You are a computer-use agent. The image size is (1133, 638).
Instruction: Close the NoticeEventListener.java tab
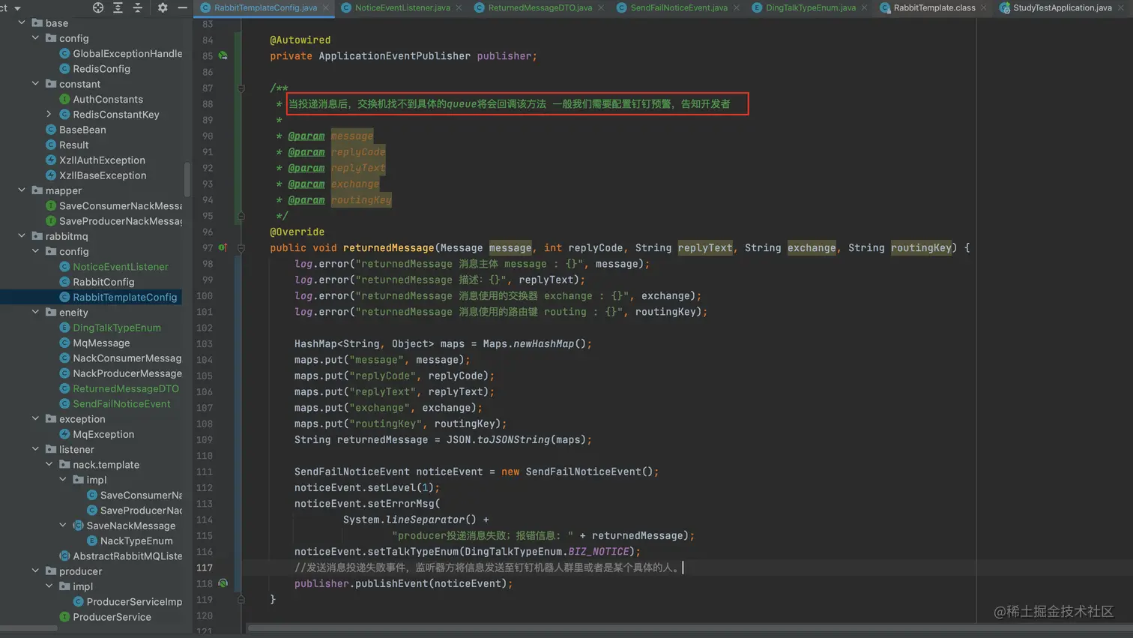point(459,7)
